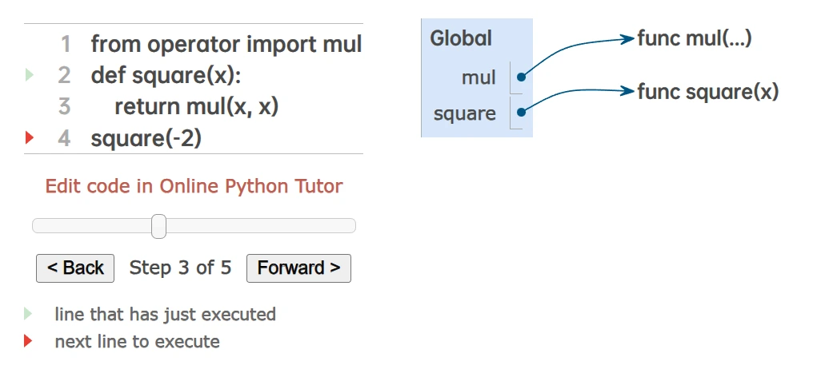Click the red arrow beside line 4
Image resolution: width=813 pixels, height=365 pixels.
[x=30, y=138]
